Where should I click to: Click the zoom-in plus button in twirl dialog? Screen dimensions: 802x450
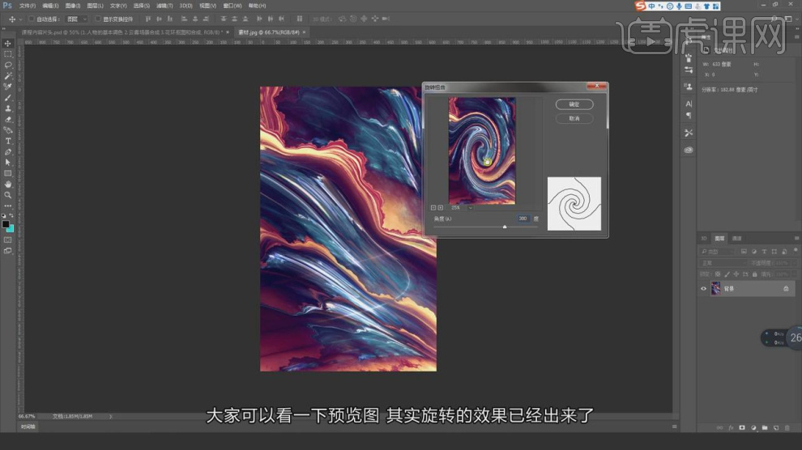click(441, 208)
